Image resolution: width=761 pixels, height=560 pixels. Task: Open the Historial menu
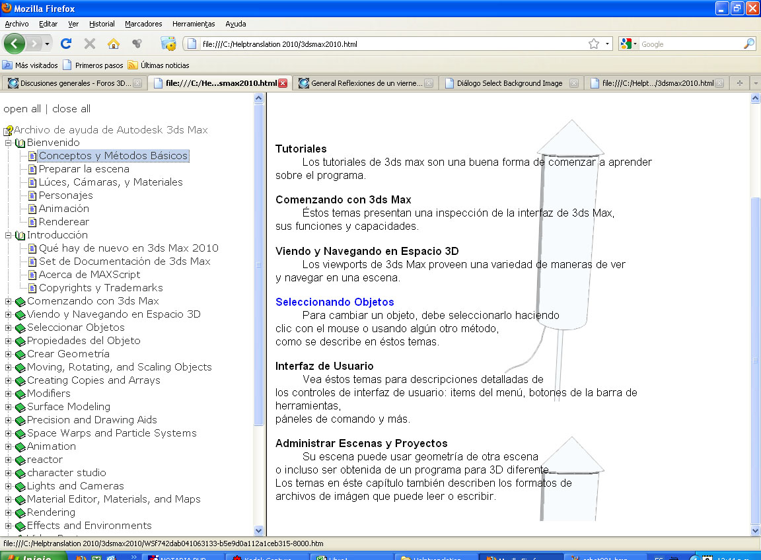tap(102, 24)
